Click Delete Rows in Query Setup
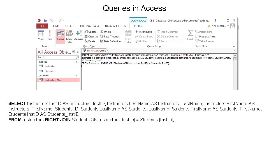Screen dimensions: 269x151 144,36
